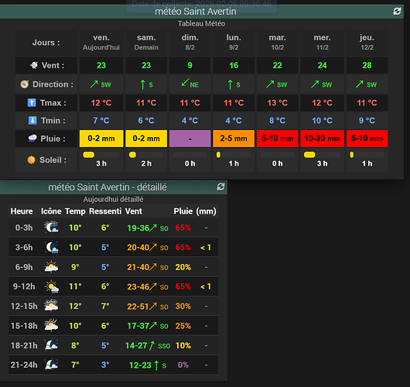Click Friday's 3 h sunshine bar
The image size is (410, 387).
point(101,155)
